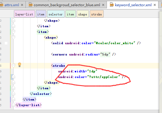This screenshot has width=162, height=113.
Task: Fold at the first </item> closing marker
Action: click(x=13, y=26)
